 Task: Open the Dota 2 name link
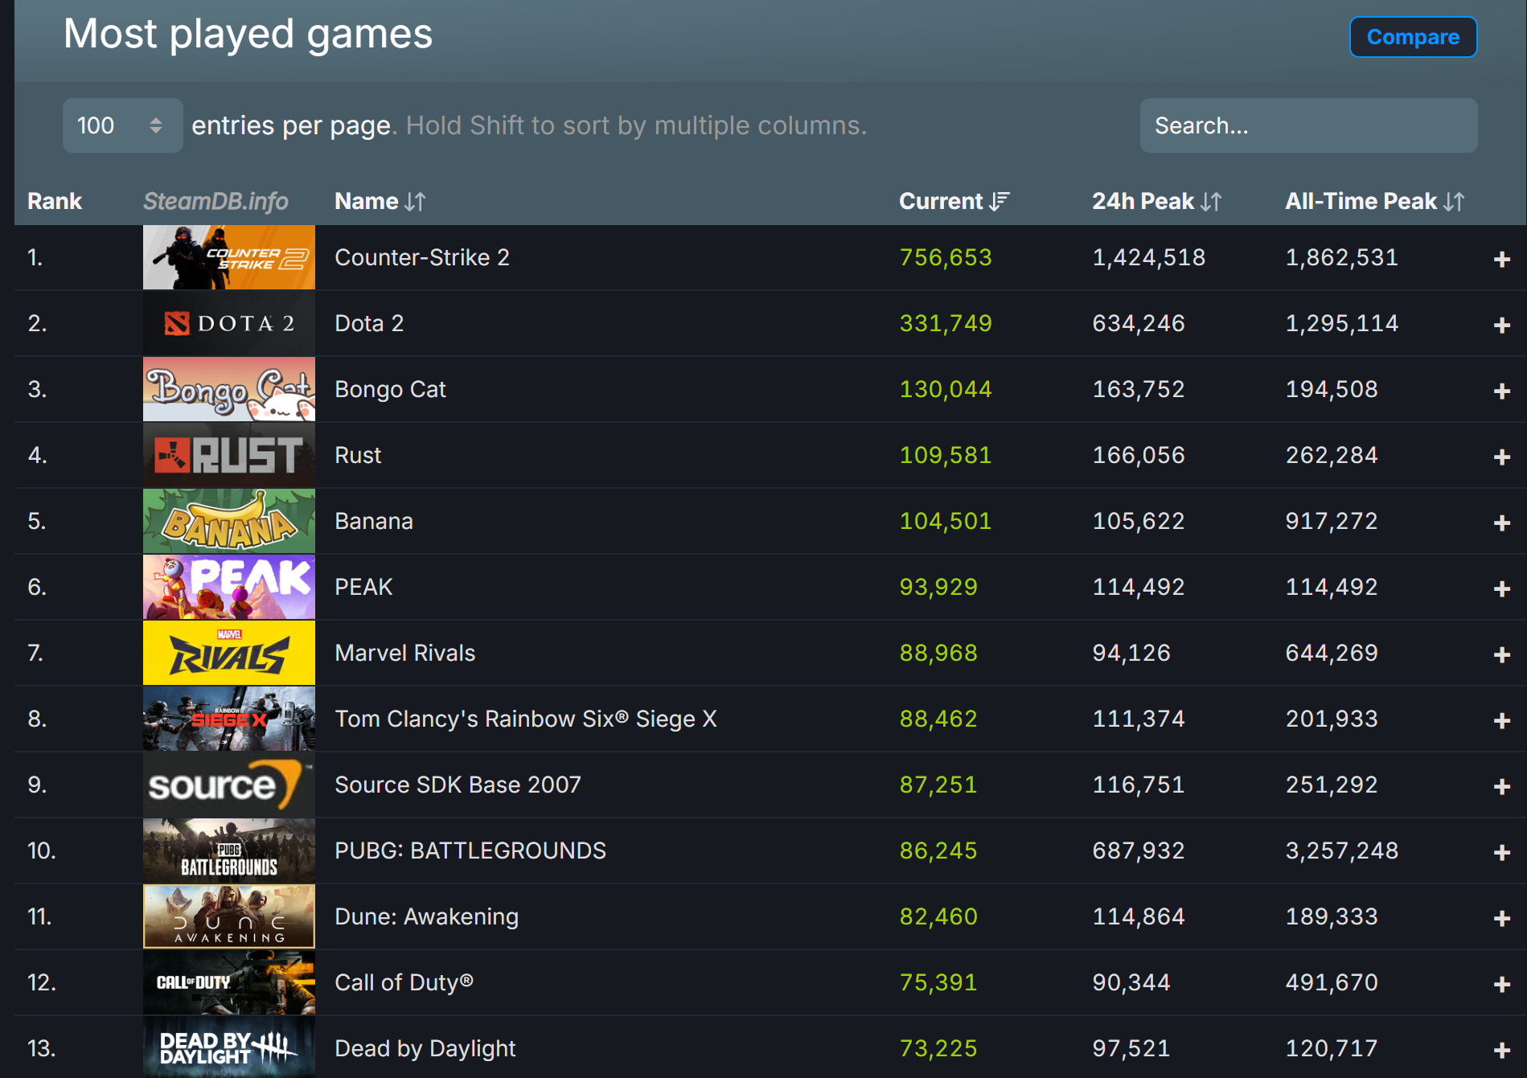(369, 323)
